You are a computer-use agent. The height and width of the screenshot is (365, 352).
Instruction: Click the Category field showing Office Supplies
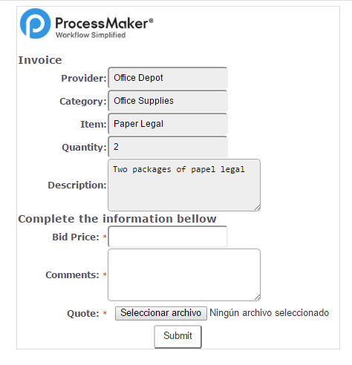(x=168, y=101)
